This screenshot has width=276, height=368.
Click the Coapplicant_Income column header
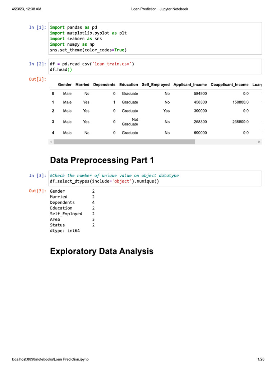(x=230, y=85)
